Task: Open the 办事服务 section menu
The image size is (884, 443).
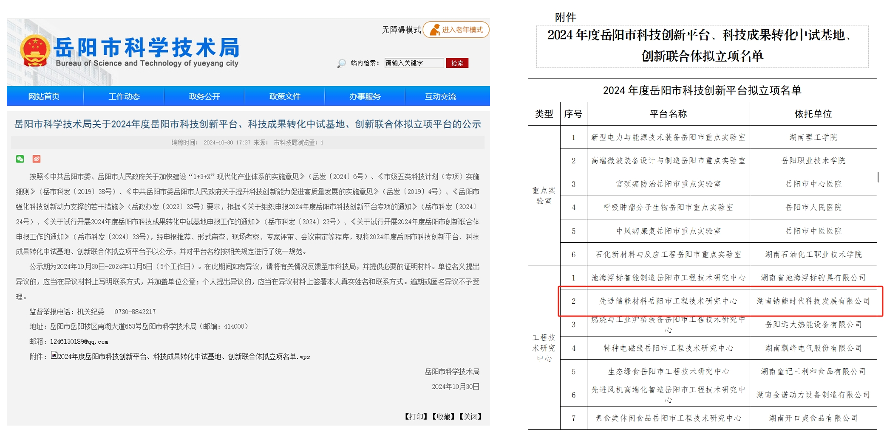Action: 366,96
